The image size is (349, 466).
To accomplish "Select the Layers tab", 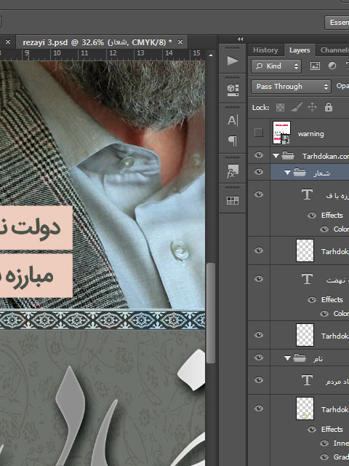I will click(300, 50).
